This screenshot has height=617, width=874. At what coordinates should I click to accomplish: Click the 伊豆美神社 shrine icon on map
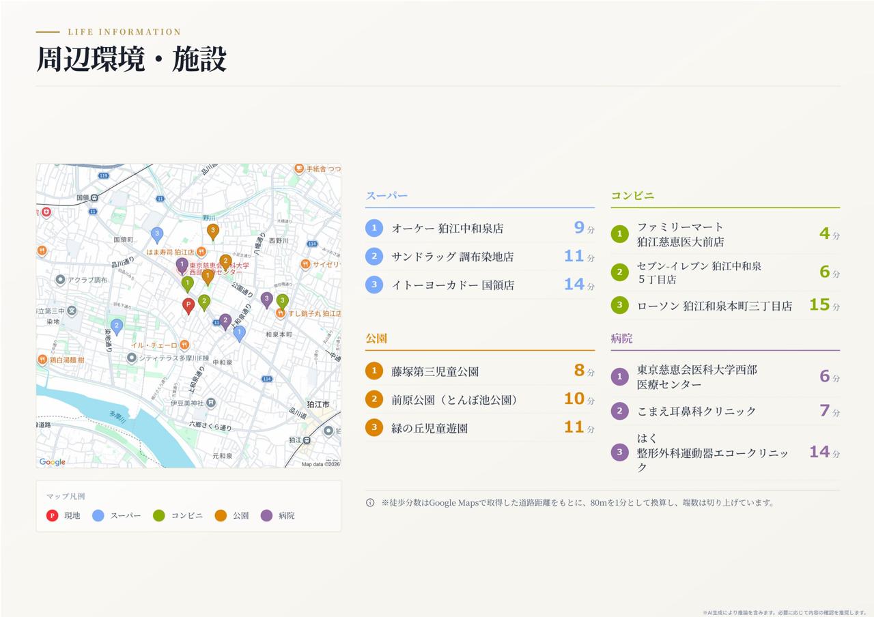212,403
